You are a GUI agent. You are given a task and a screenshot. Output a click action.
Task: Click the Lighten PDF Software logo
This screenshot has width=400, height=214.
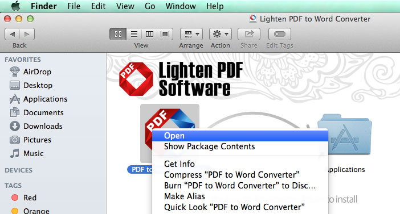[x=181, y=79]
